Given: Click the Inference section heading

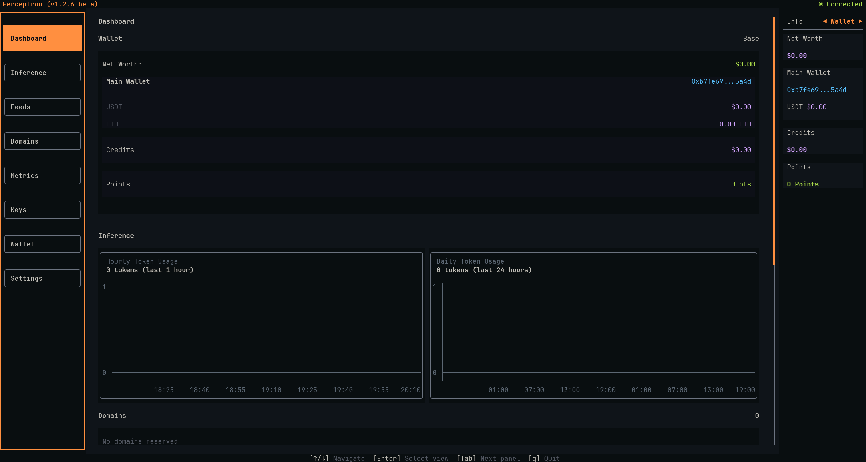Looking at the screenshot, I should pyautogui.click(x=116, y=235).
